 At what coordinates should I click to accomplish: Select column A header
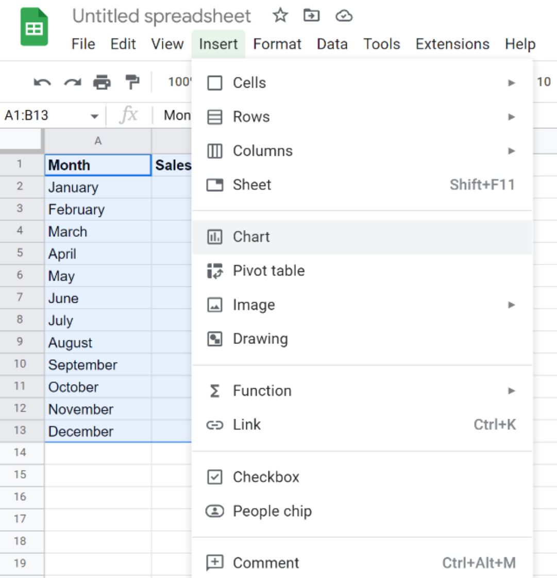[98, 141]
